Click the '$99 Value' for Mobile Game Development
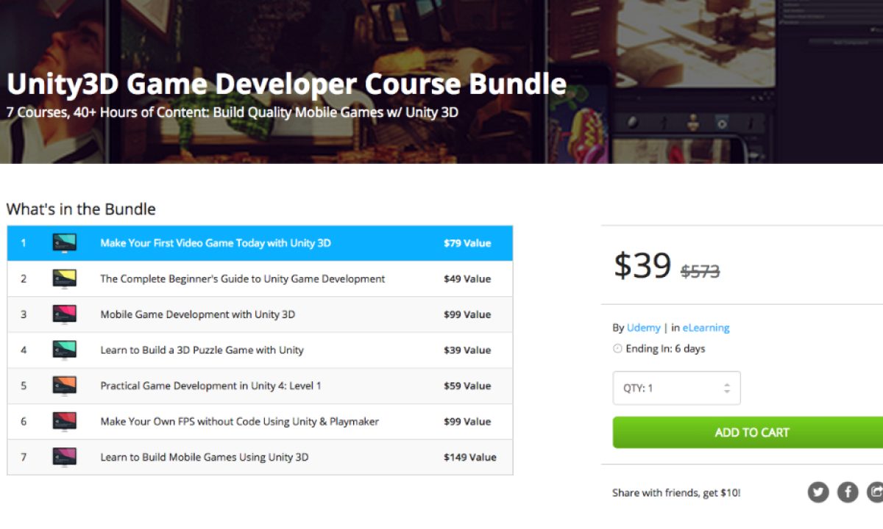The width and height of the screenshot is (883, 529). [x=467, y=314]
